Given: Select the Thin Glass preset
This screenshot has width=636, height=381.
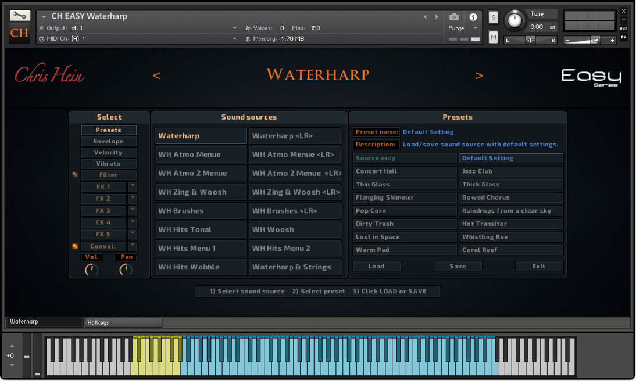Looking at the screenshot, I should (x=405, y=185).
